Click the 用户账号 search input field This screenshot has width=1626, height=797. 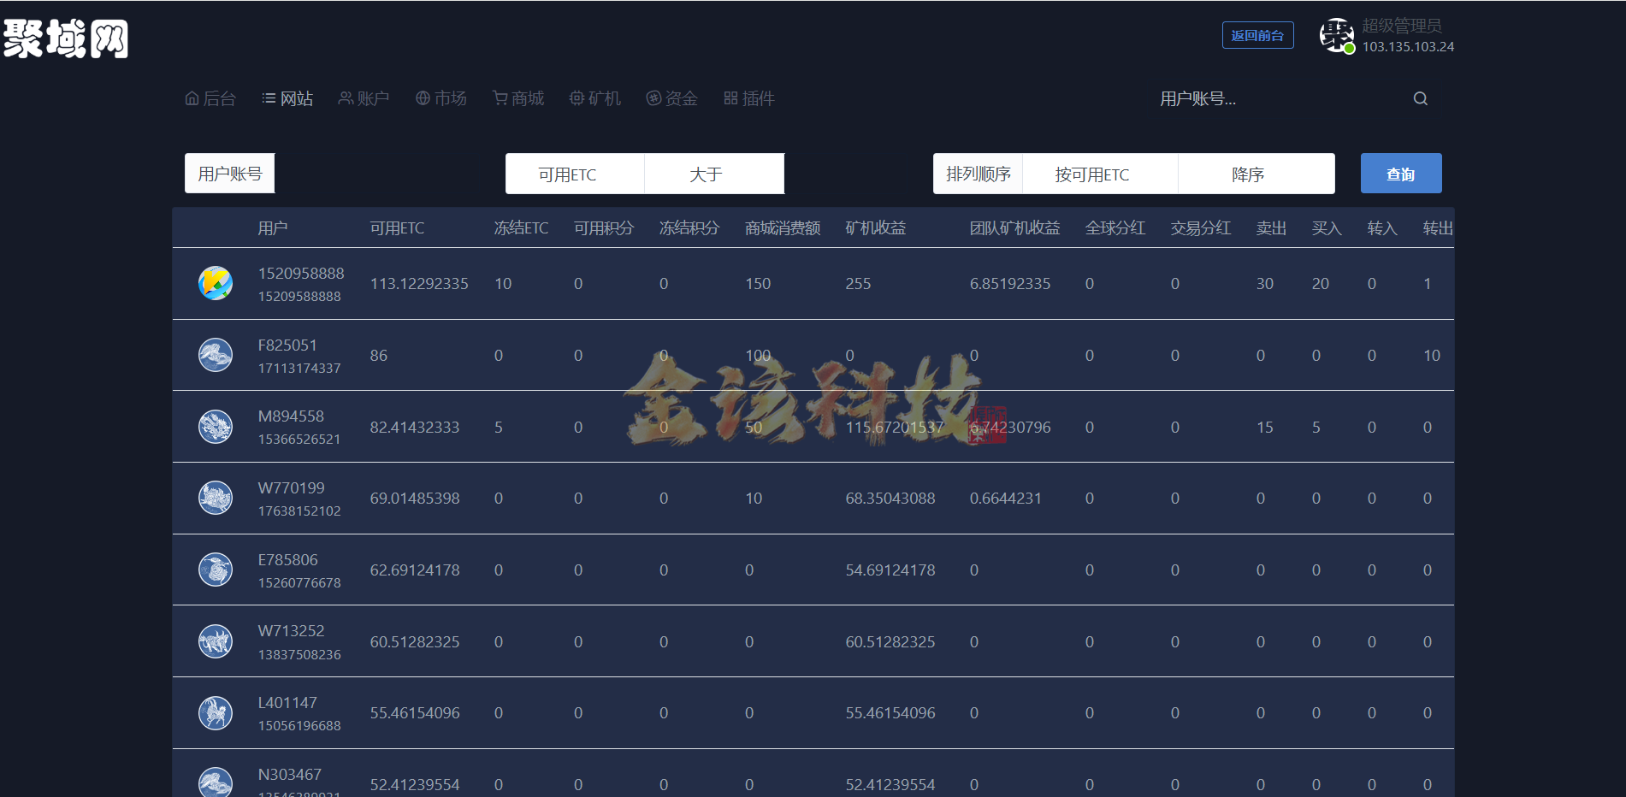click(x=229, y=173)
